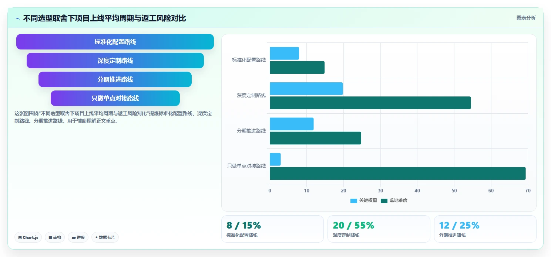The height and width of the screenshot is (257, 551).
Task: Click the 关键权重 bar for 分期推进路线
Action: coord(292,124)
